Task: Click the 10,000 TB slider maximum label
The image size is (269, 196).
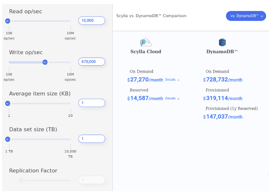Action: click(70, 154)
